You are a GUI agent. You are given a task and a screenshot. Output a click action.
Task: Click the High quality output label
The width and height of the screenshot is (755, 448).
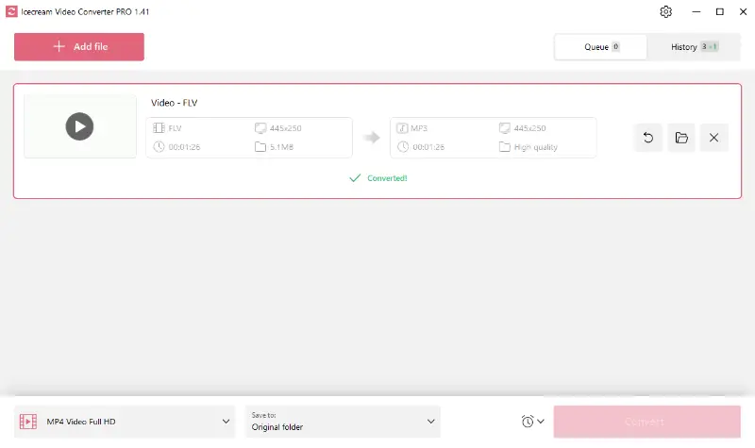pos(535,147)
